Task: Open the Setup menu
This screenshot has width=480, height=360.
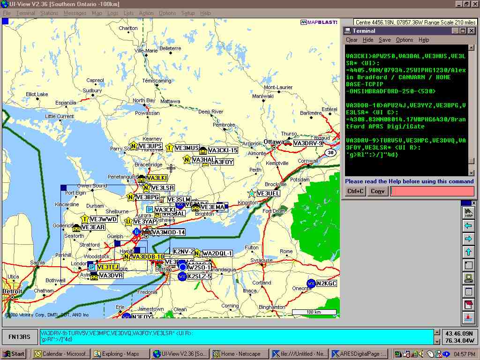Action: [x=188, y=13]
